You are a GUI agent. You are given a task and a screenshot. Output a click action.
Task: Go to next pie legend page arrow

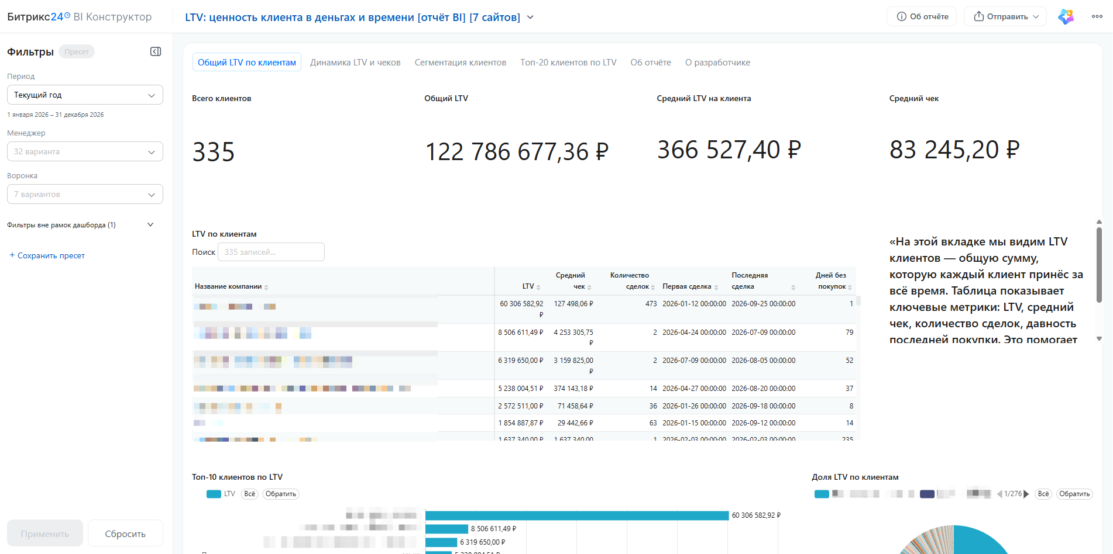coord(1026,494)
